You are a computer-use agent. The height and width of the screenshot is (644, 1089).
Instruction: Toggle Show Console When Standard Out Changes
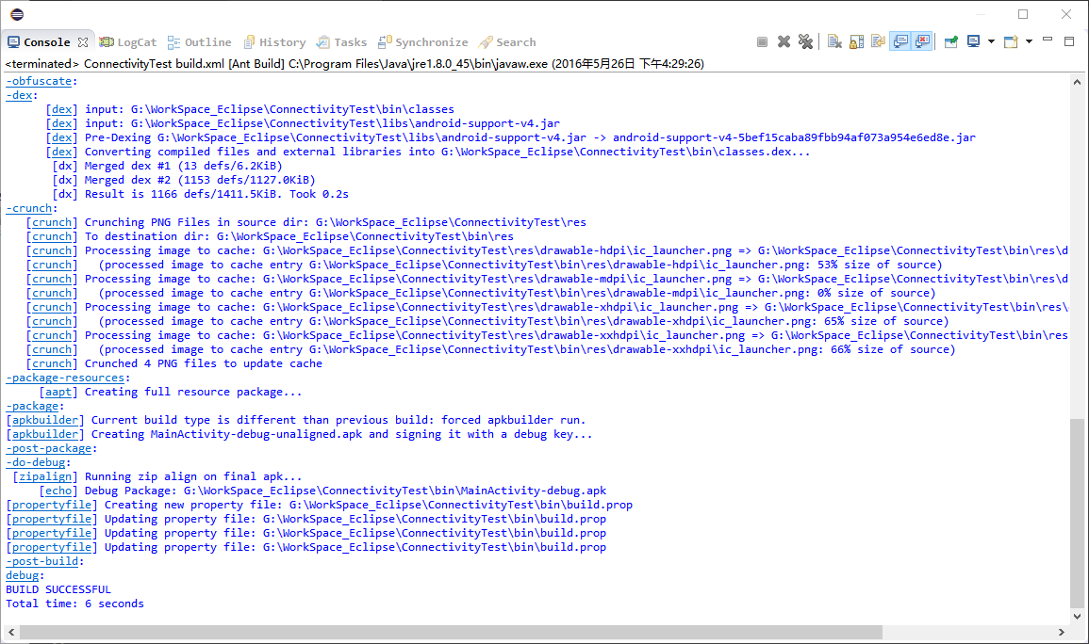[900, 41]
